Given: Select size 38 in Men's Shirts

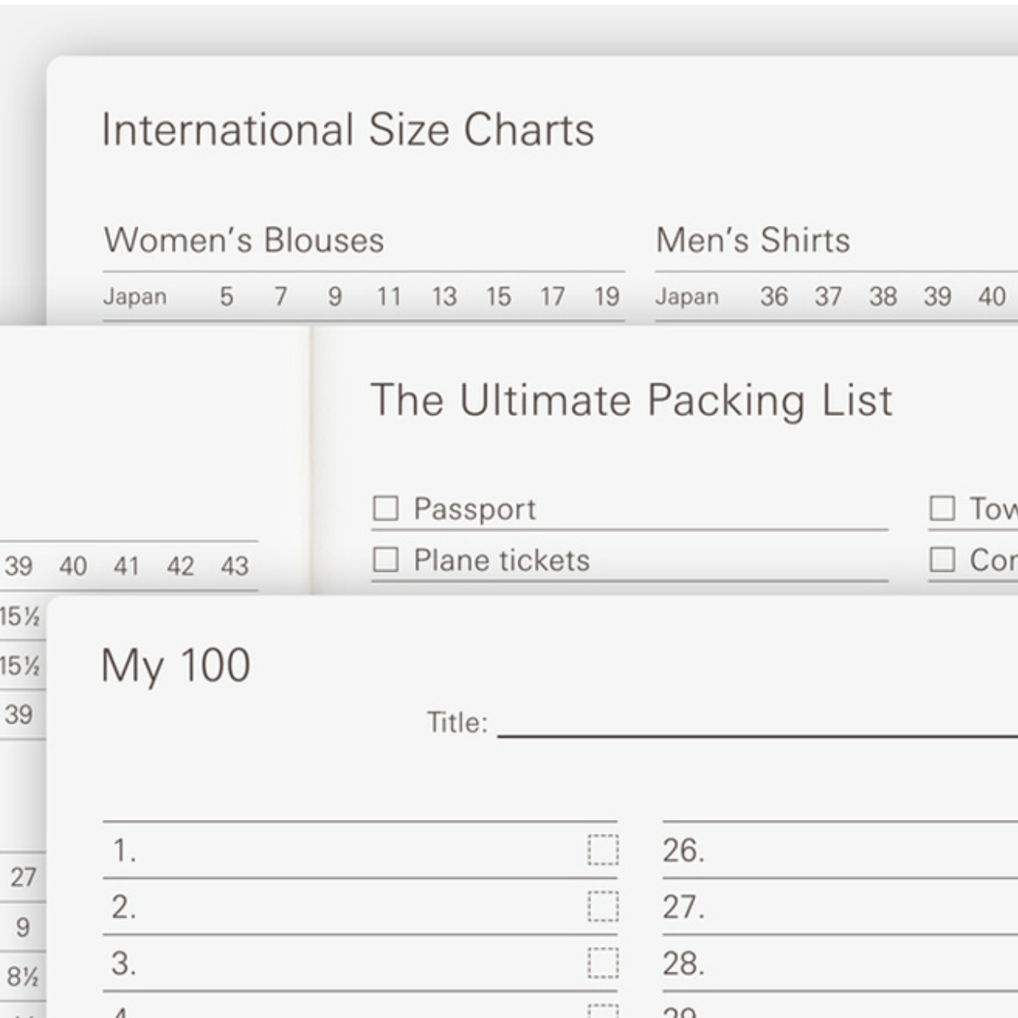Looking at the screenshot, I should [883, 297].
